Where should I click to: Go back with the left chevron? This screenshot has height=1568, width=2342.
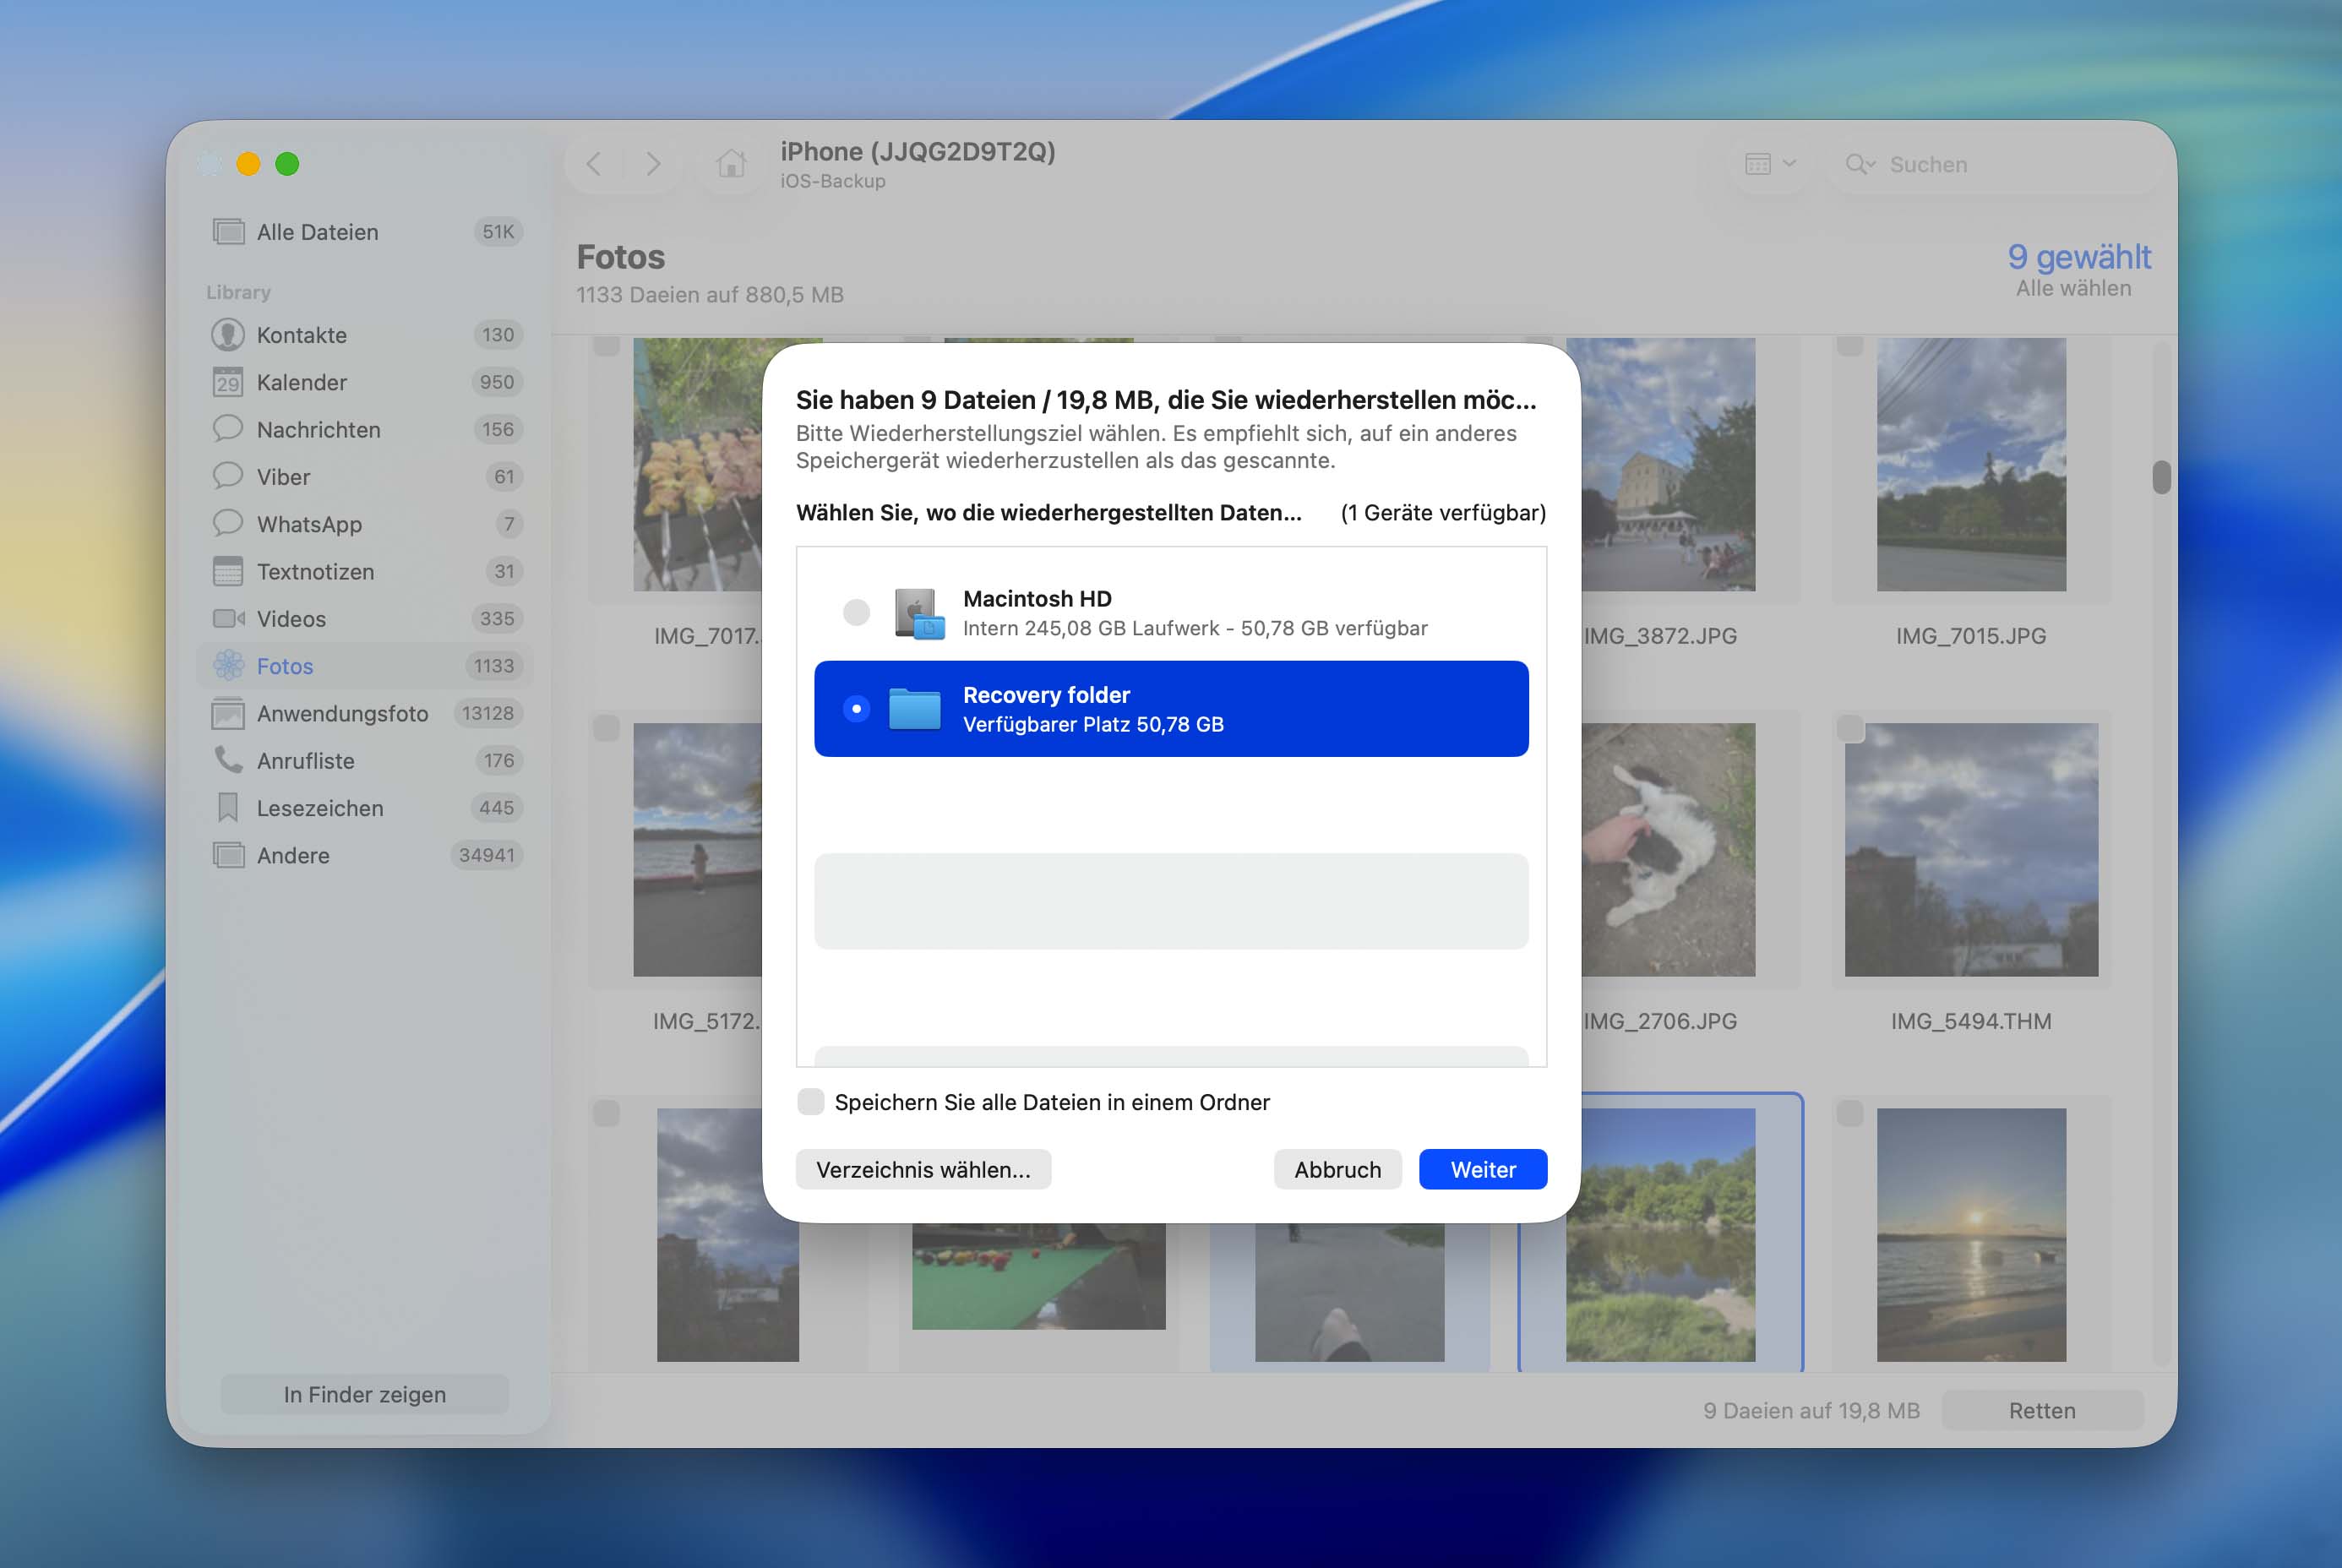[594, 163]
